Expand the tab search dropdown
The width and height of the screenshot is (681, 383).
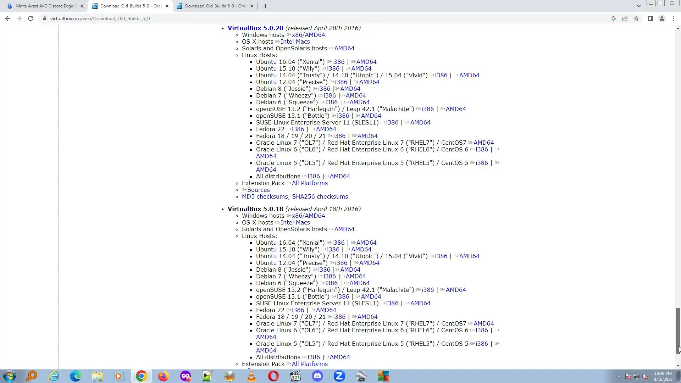[638, 6]
